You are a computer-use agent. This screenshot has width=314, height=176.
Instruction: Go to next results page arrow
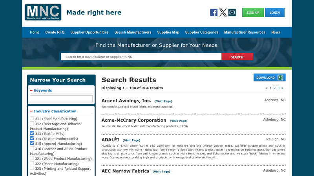pyautogui.click(x=282, y=88)
